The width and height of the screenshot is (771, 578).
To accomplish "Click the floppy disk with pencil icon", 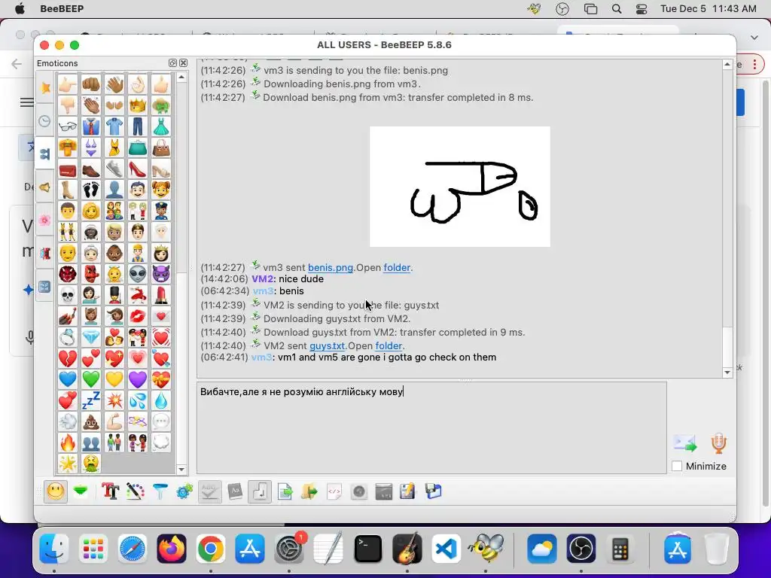I will click(407, 491).
